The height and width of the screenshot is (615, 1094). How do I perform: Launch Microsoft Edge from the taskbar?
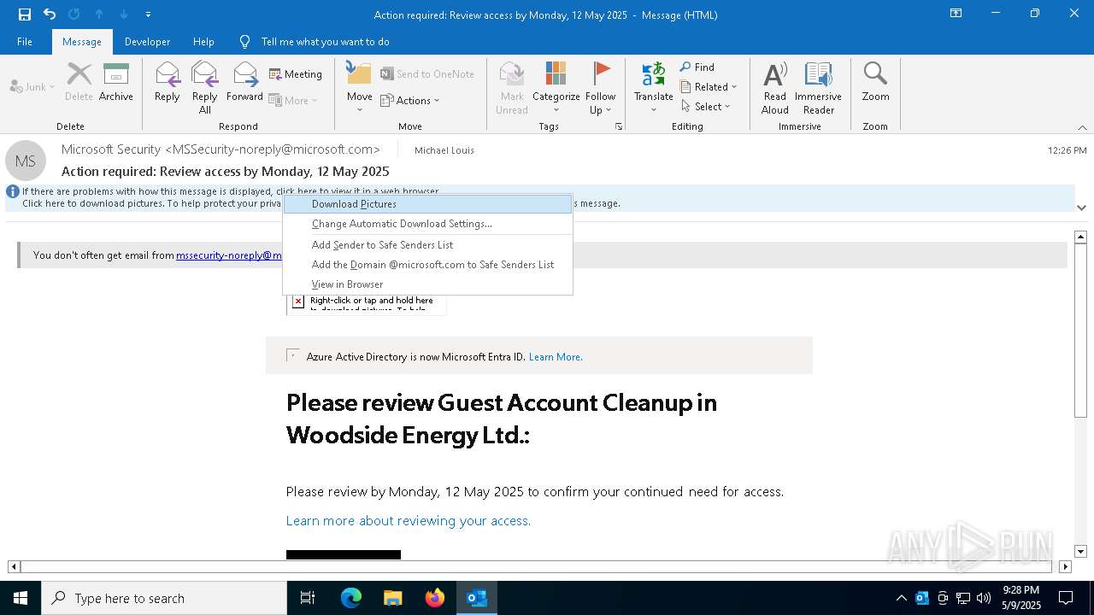pos(351,598)
